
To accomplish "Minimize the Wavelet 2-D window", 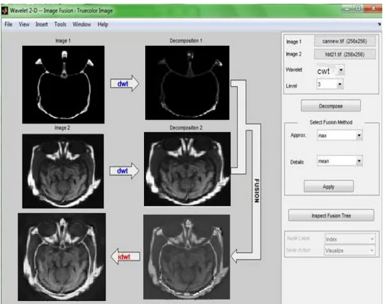I will point(347,9).
